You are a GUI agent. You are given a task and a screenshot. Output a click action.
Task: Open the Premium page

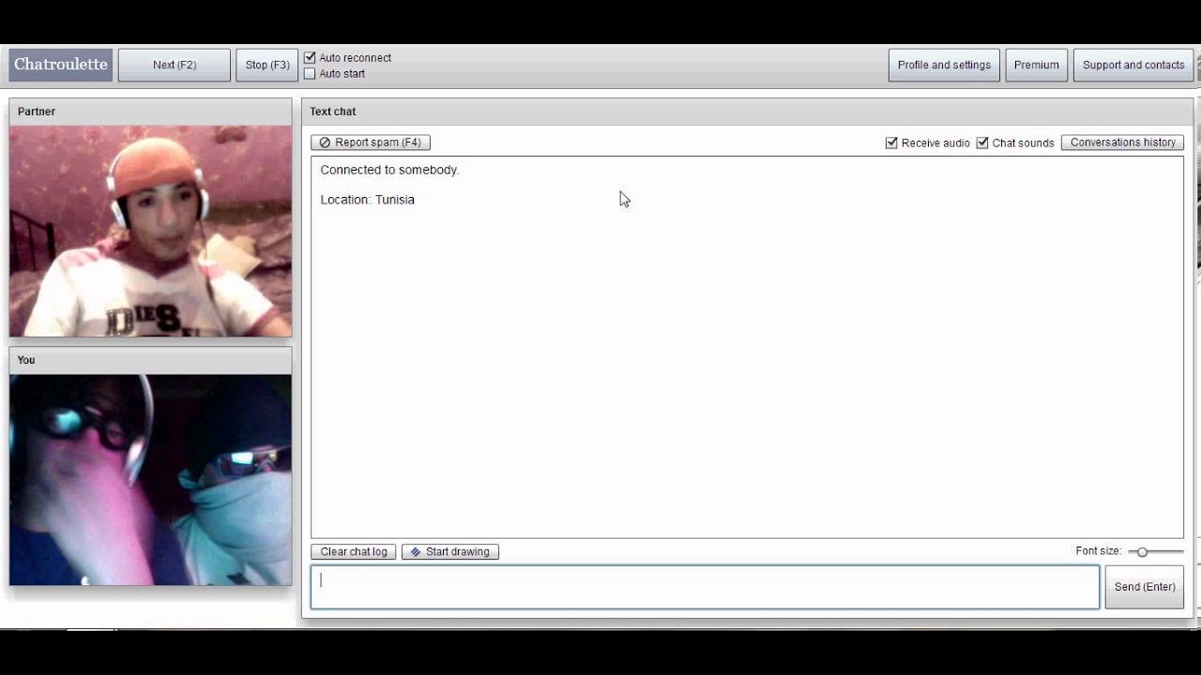tap(1037, 65)
